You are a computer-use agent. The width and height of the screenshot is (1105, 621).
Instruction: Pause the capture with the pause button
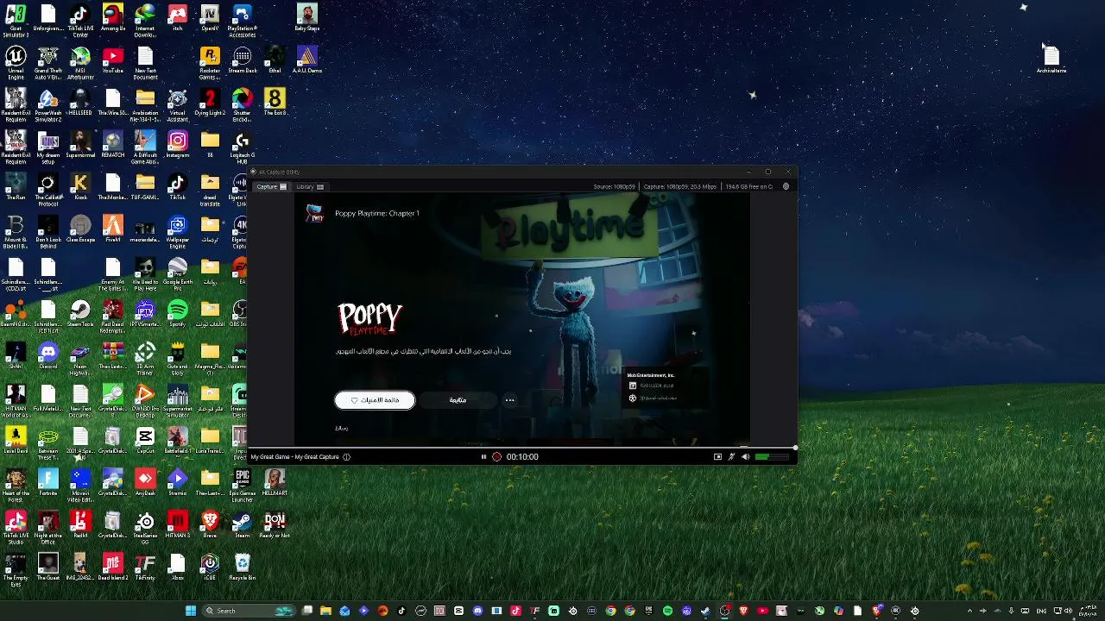(x=483, y=456)
